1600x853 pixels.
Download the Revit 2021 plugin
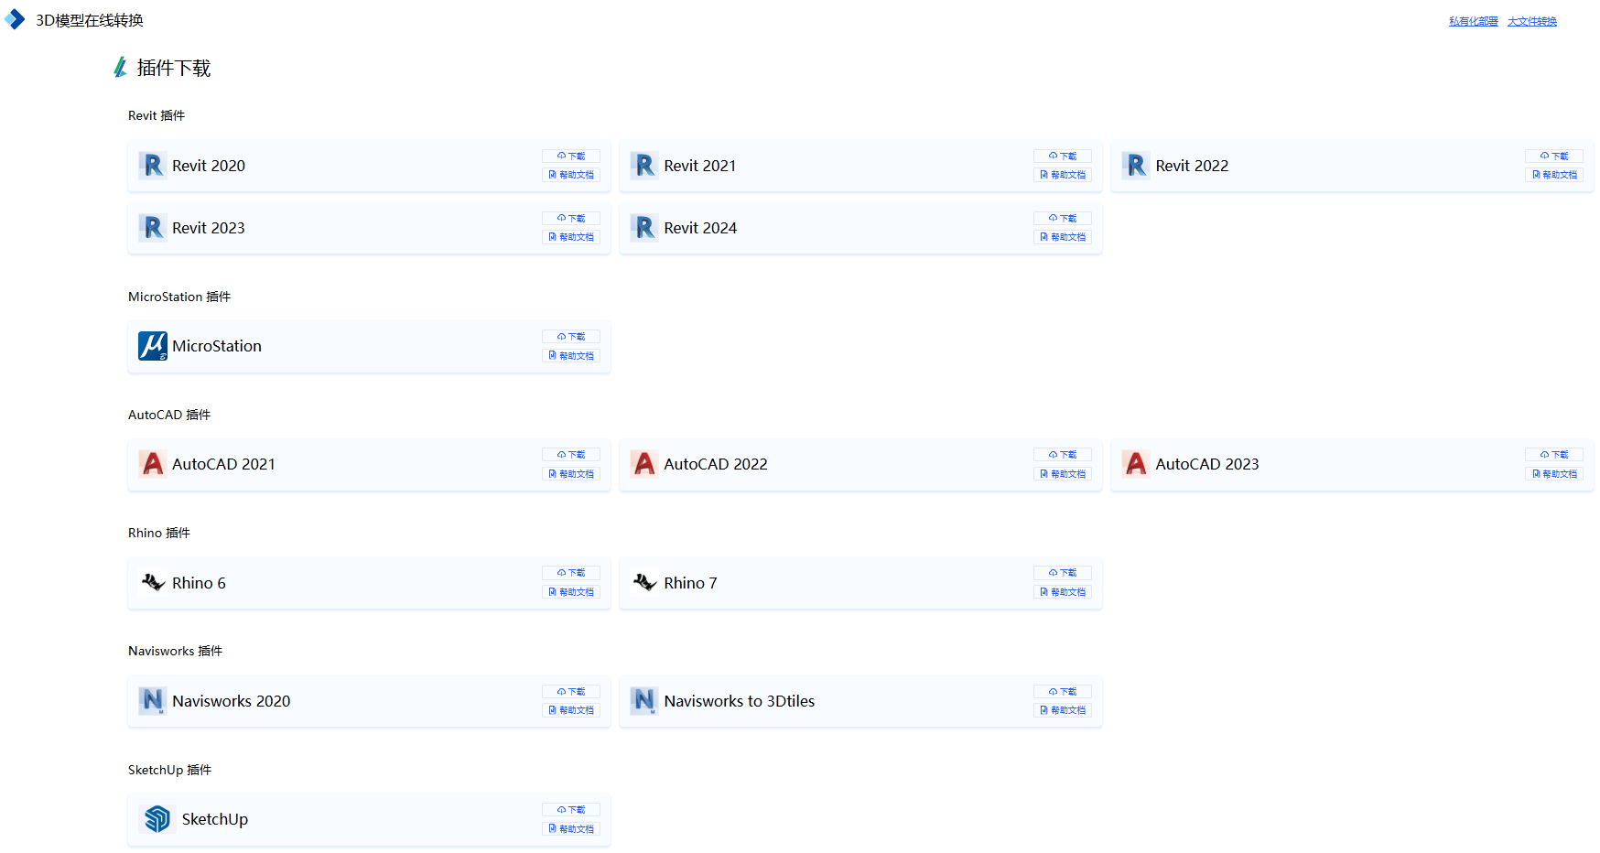pos(1063,156)
